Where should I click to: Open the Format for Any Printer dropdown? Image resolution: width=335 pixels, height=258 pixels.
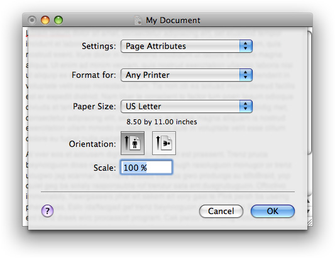[x=187, y=75]
